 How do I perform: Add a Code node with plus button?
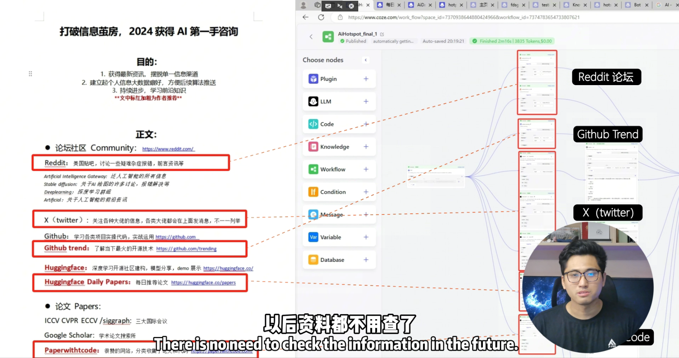click(366, 124)
